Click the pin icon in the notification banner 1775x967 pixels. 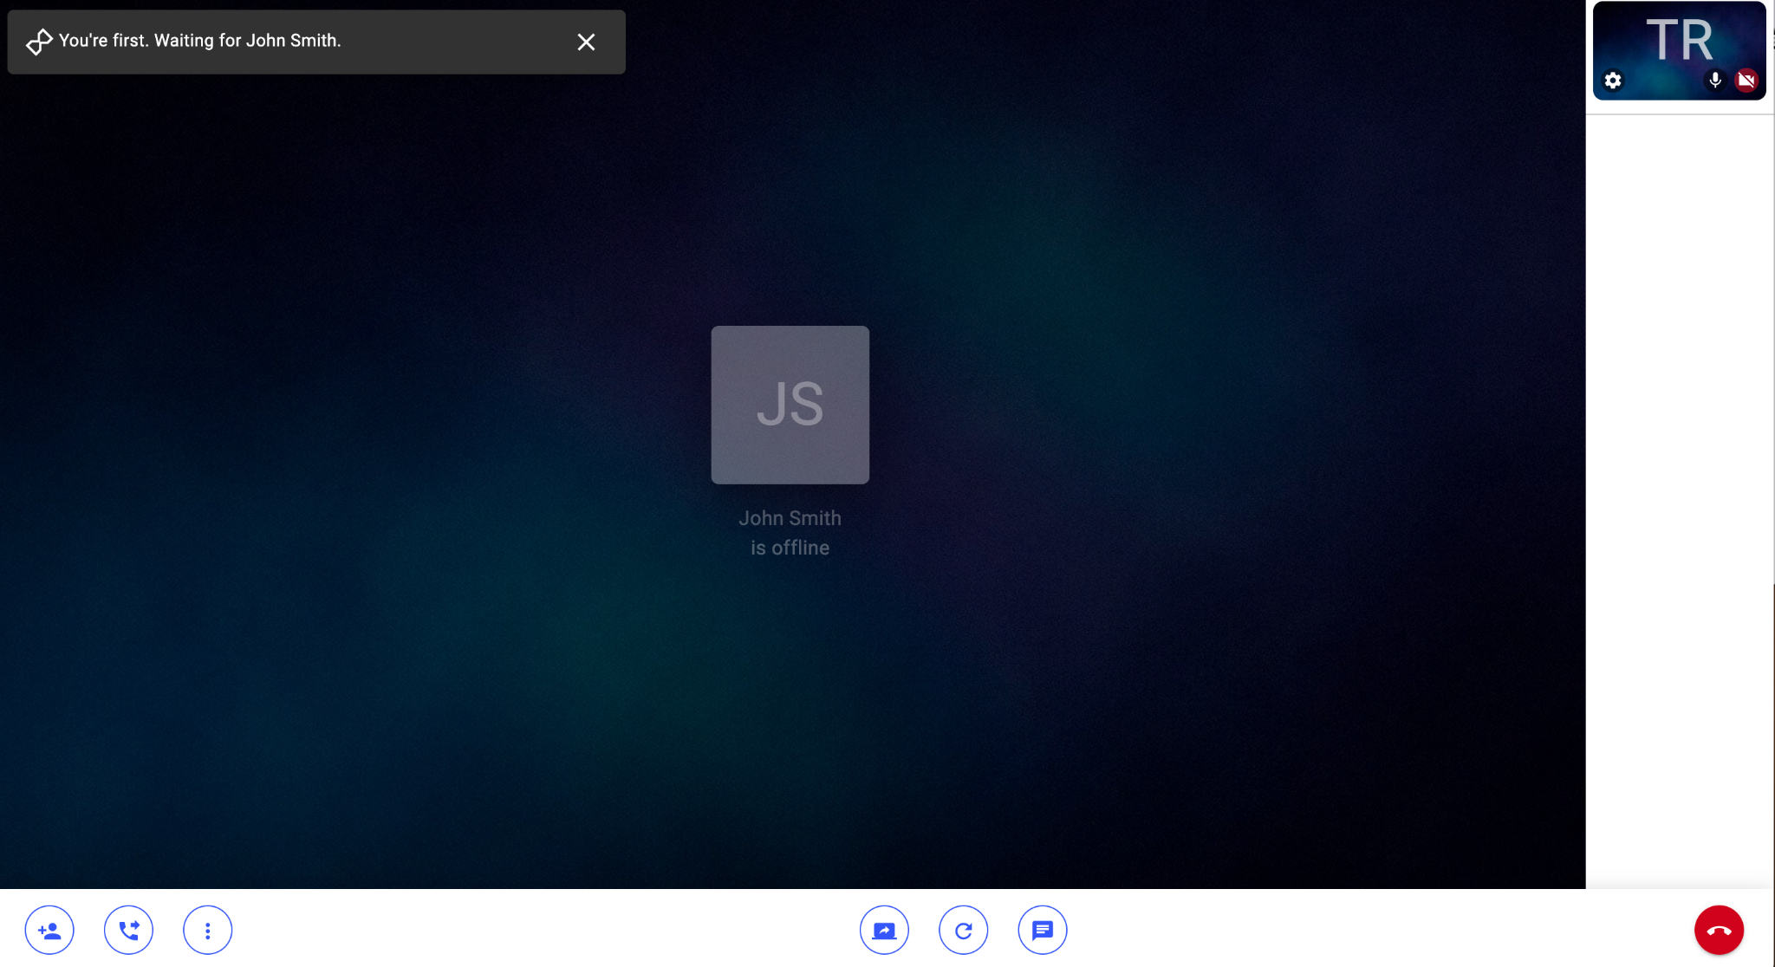tap(39, 42)
